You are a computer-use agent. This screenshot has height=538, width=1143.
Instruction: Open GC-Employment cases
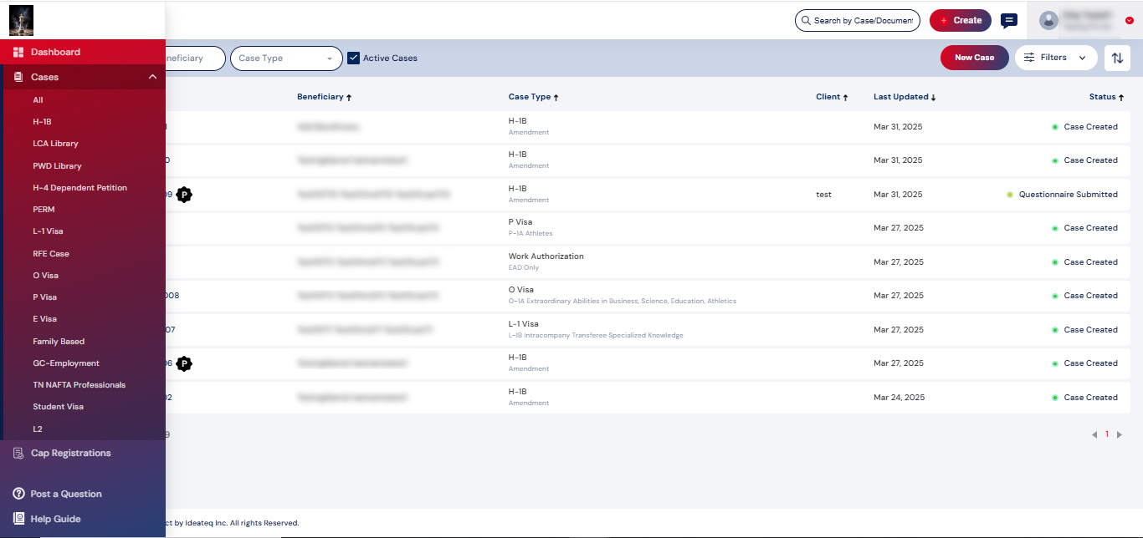click(66, 363)
